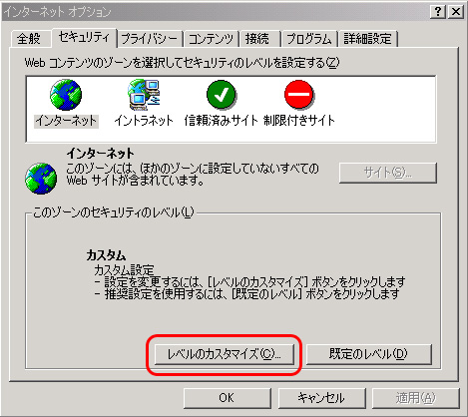Open the プログラム tab

click(x=309, y=39)
